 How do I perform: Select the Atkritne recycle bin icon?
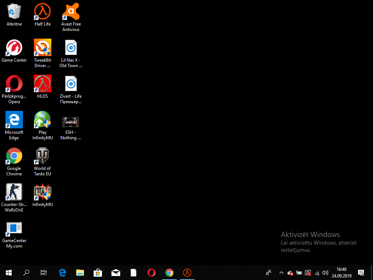point(14,15)
